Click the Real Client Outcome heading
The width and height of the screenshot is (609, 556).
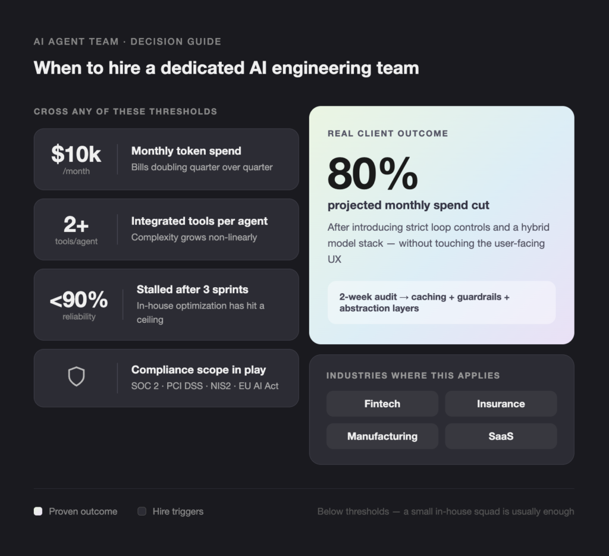point(388,134)
